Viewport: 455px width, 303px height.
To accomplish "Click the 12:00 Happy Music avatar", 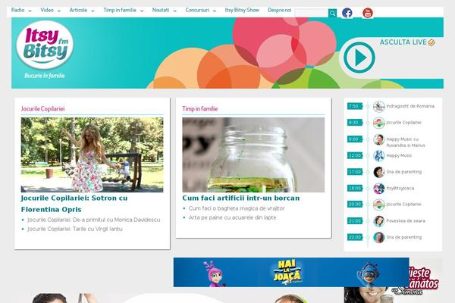I will click(378, 156).
